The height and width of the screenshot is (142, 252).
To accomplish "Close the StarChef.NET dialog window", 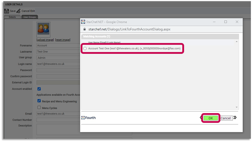I will pos(237,22).
